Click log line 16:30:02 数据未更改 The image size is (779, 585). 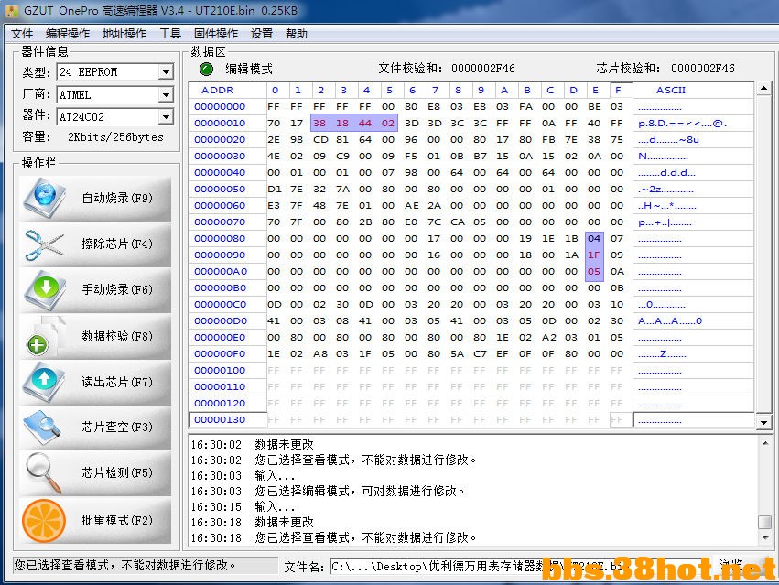tap(253, 444)
